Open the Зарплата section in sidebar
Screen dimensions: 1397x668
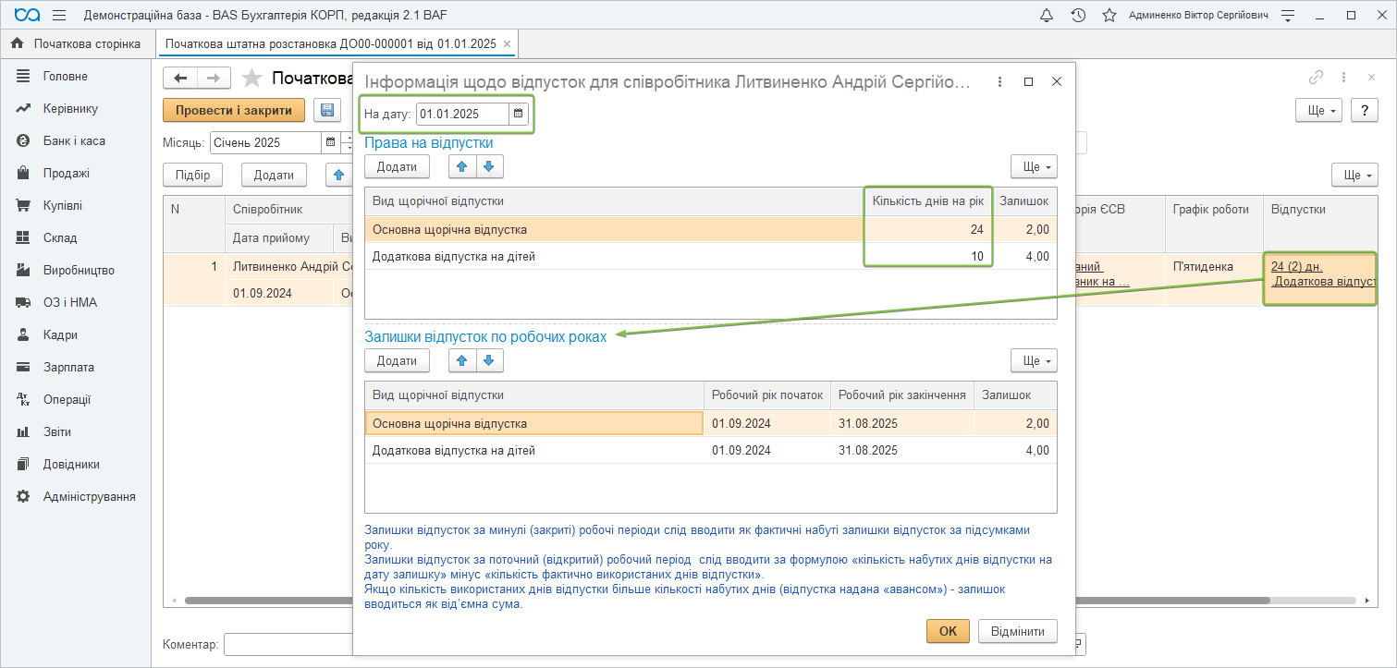[67, 367]
